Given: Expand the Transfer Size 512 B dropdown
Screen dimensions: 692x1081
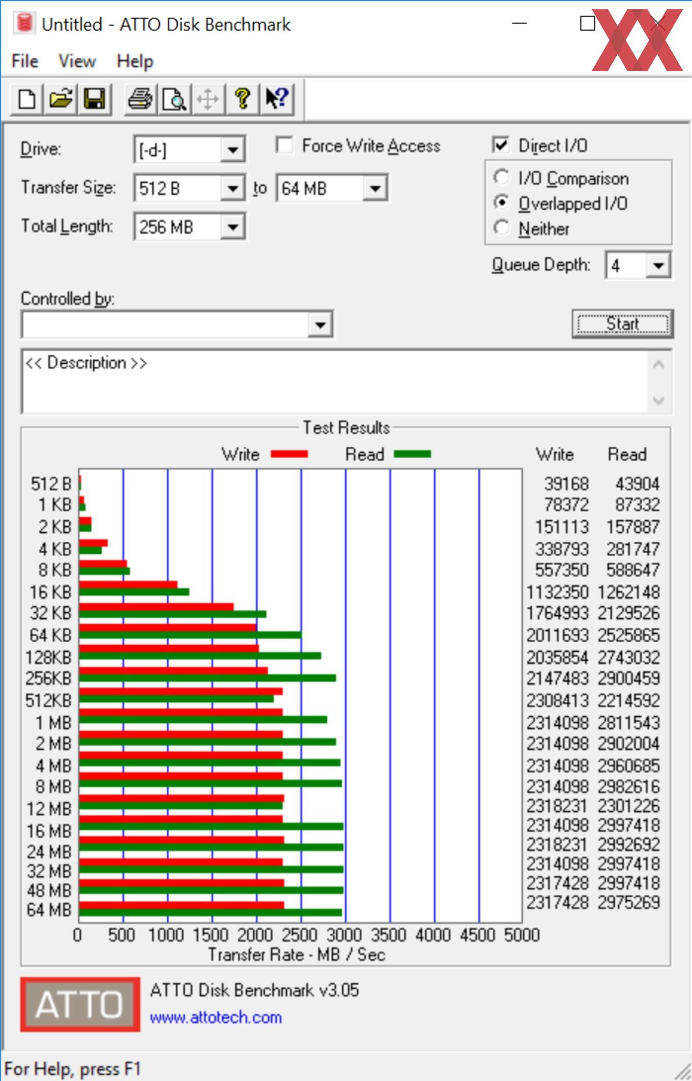Looking at the screenshot, I should [x=233, y=188].
